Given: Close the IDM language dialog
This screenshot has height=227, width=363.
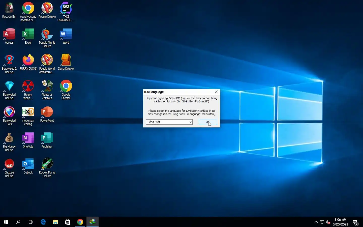Looking at the screenshot, I should (216, 92).
